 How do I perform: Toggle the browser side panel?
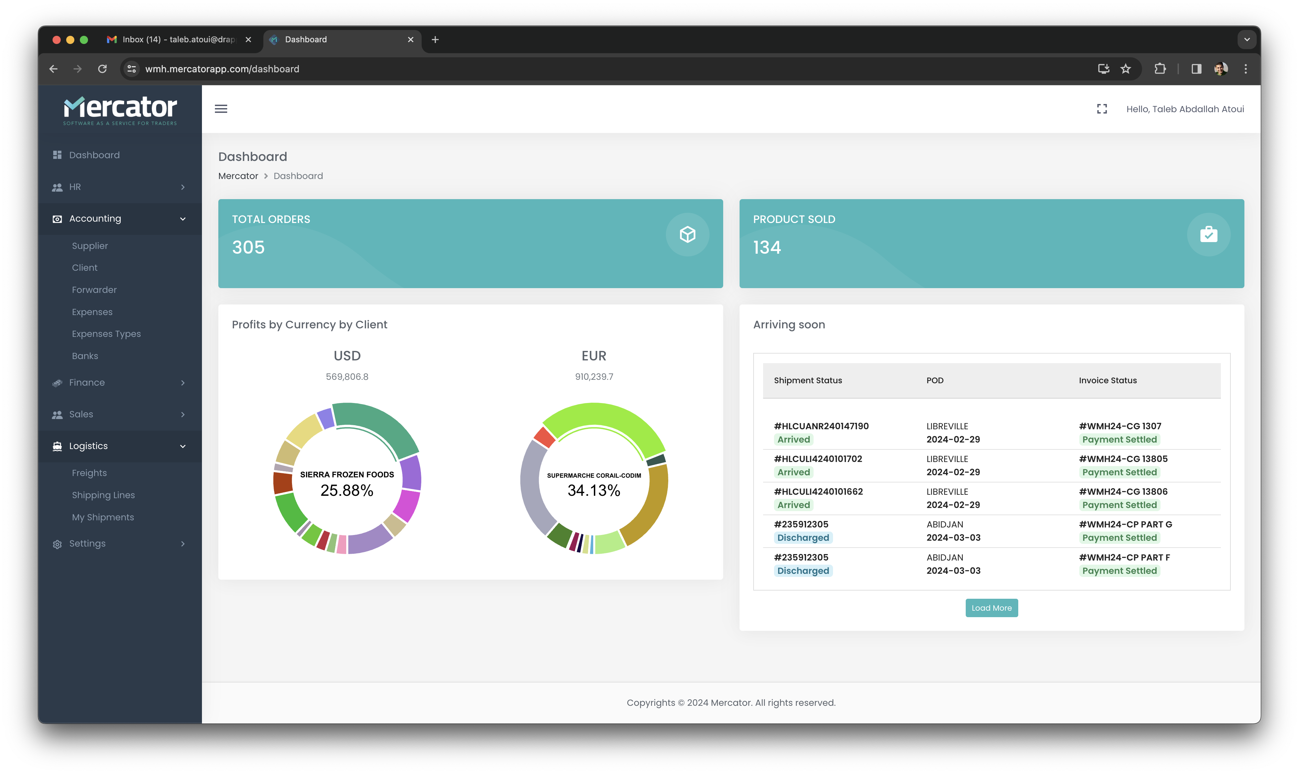point(1196,69)
